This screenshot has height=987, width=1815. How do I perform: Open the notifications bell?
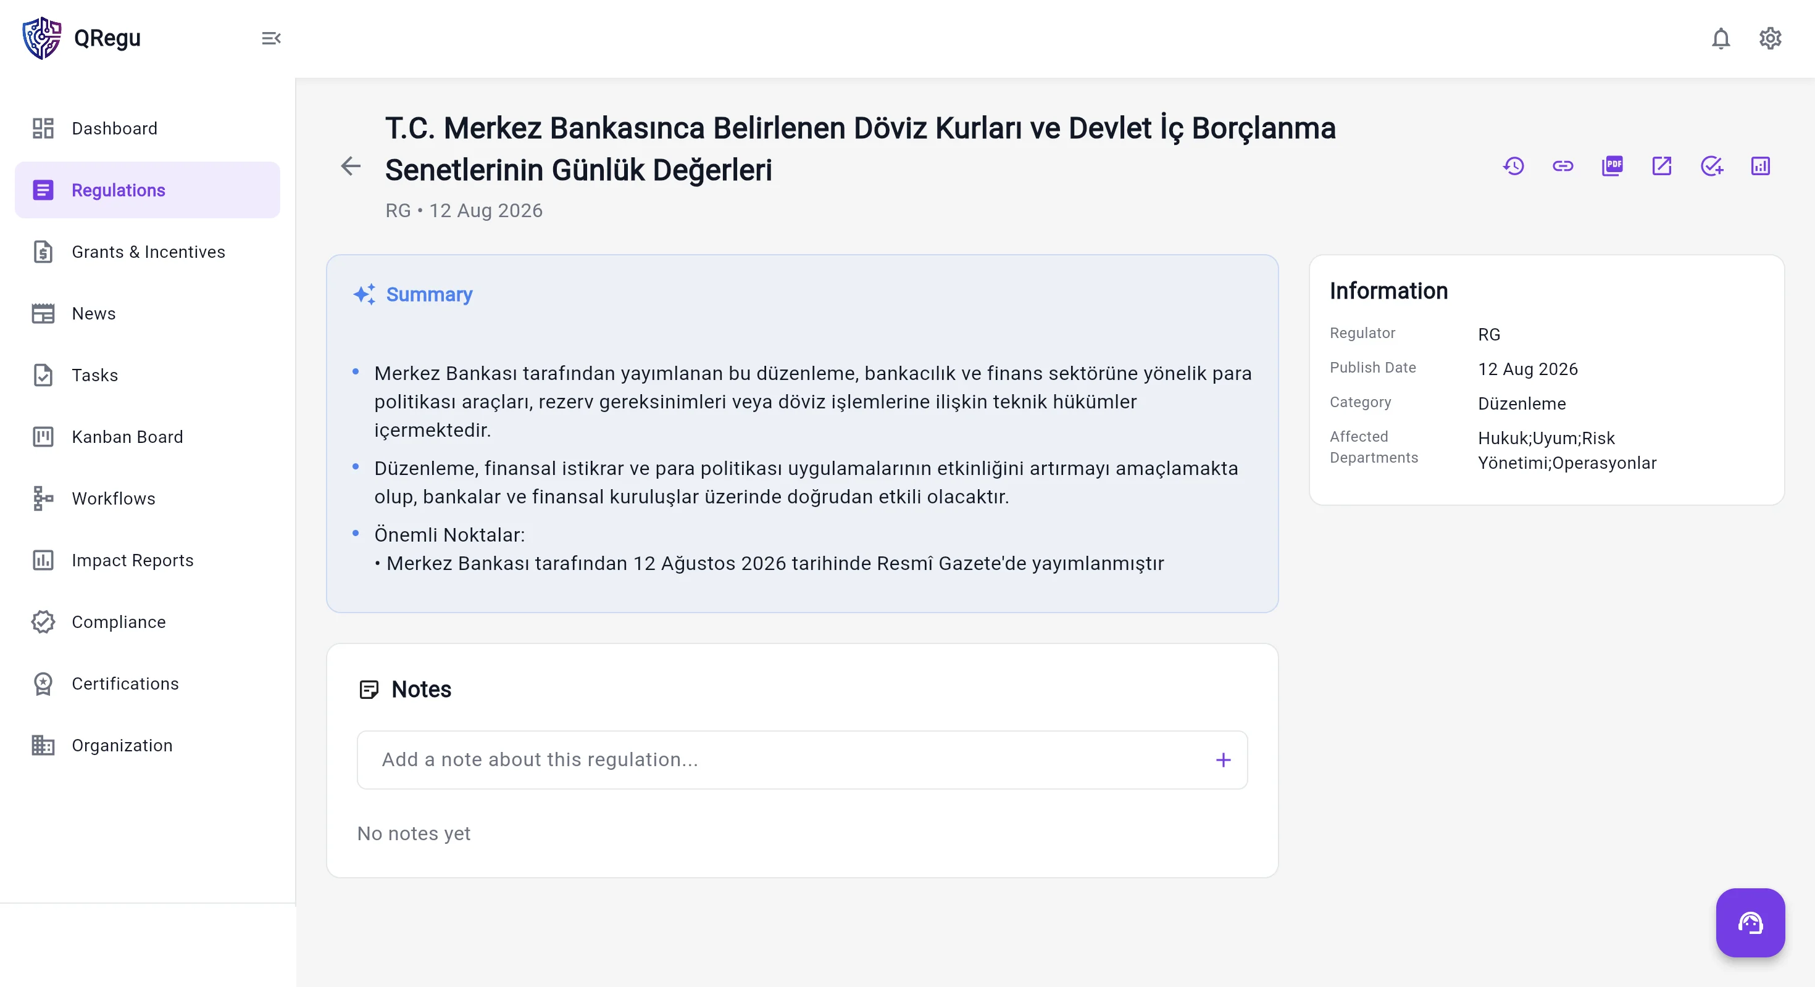(1721, 39)
